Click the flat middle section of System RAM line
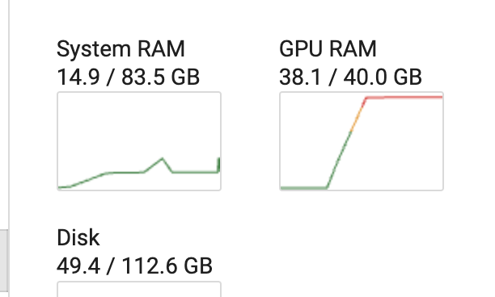This screenshot has height=297, width=495. (x=126, y=173)
